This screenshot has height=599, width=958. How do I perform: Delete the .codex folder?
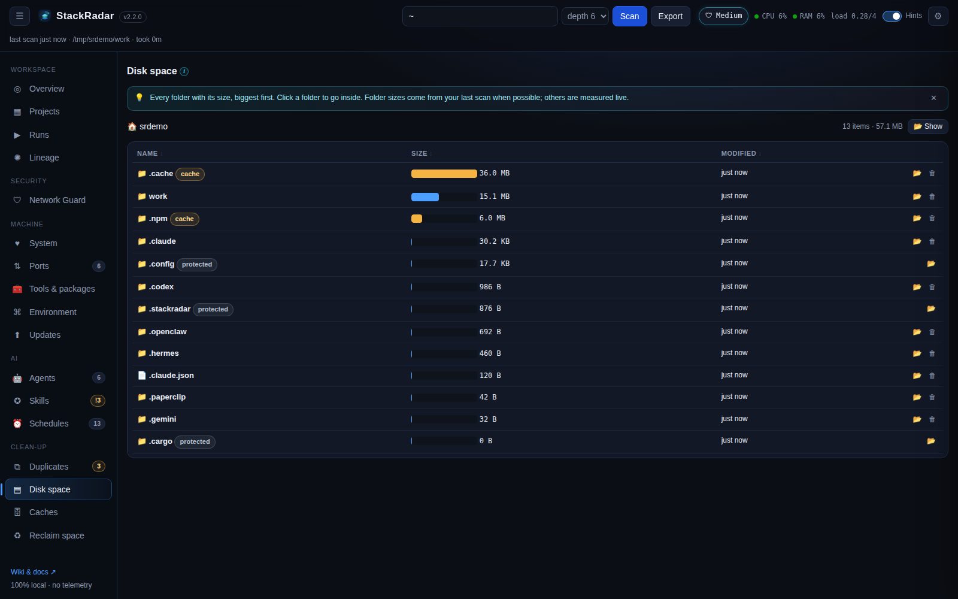pos(932,287)
